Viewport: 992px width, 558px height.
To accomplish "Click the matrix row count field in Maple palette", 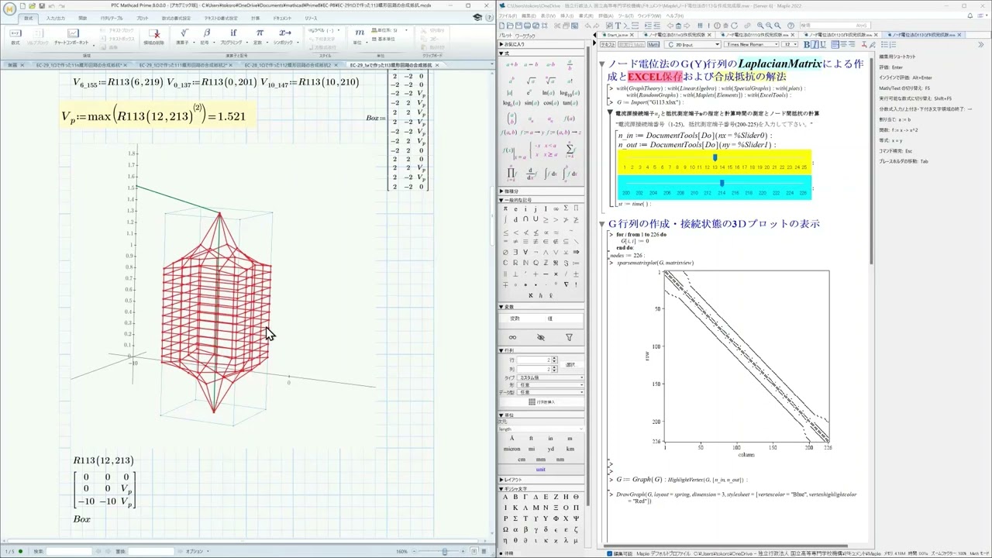I will pos(536,360).
